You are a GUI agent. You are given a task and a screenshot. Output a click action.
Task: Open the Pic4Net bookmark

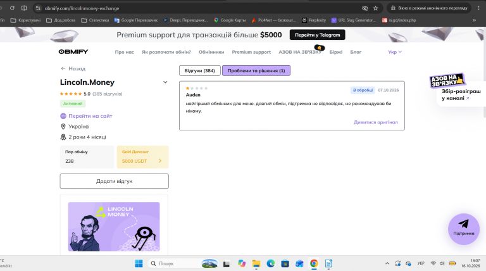pyautogui.click(x=273, y=20)
